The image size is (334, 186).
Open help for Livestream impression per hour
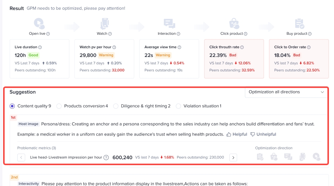[106, 157]
